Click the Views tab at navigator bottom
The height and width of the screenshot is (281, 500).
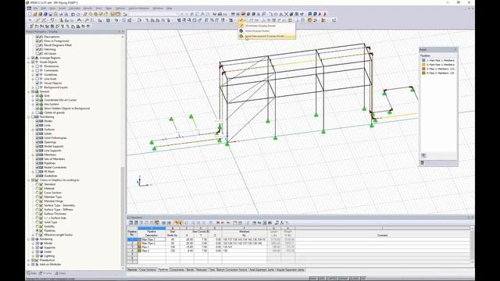click(60, 273)
